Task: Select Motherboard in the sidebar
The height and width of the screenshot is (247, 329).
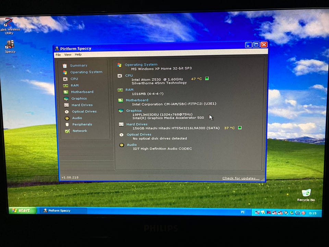Action: point(82,92)
